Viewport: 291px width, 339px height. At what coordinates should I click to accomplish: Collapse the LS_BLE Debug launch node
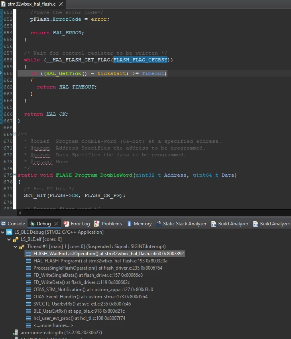coord(3,232)
